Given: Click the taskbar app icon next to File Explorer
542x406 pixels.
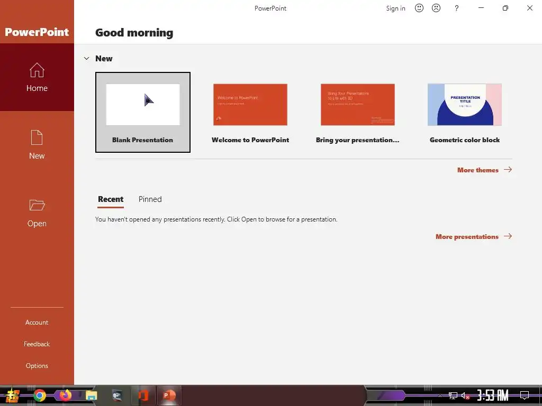Looking at the screenshot, I should 117,395.
